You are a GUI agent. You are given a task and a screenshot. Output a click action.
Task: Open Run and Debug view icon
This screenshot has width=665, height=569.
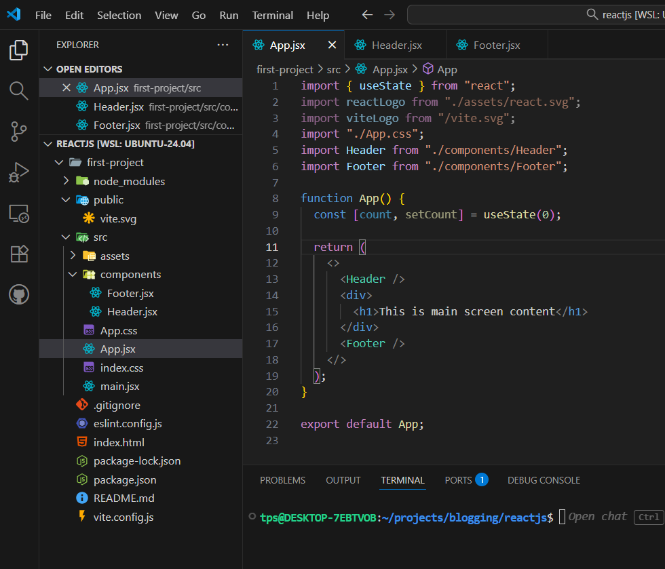click(x=18, y=172)
